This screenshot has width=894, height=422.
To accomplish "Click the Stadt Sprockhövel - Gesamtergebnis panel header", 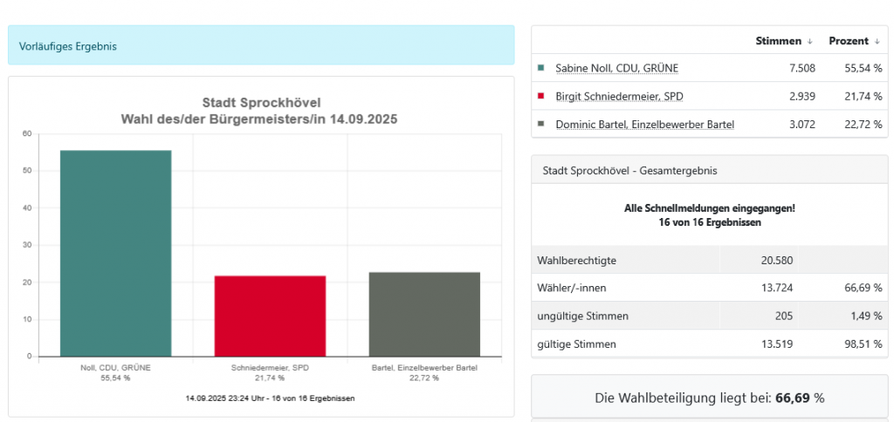I will point(709,171).
